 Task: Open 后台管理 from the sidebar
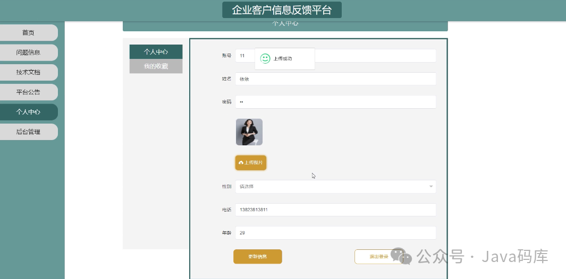tap(28, 132)
